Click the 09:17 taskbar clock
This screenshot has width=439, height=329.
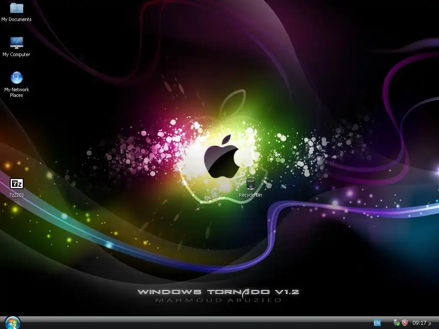click(421, 323)
